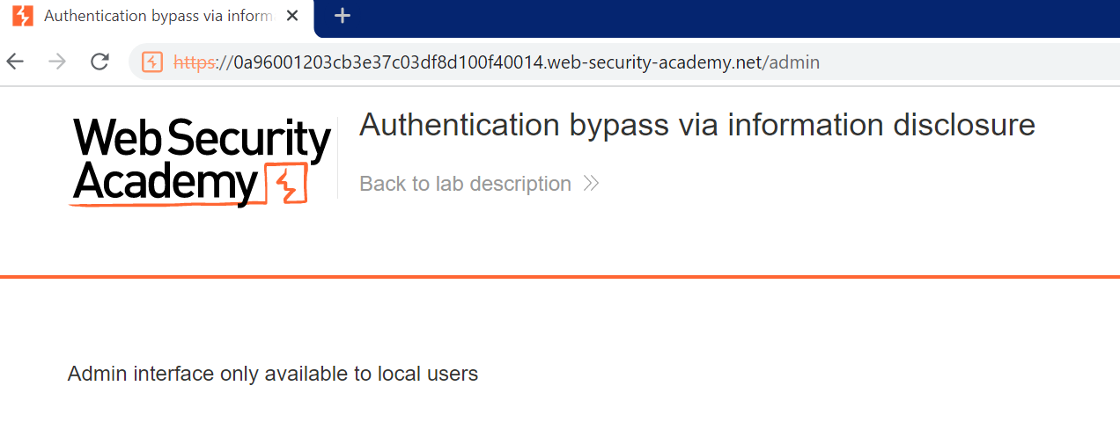
Task: Open site info via the address bar lightning icon
Action: [x=152, y=62]
